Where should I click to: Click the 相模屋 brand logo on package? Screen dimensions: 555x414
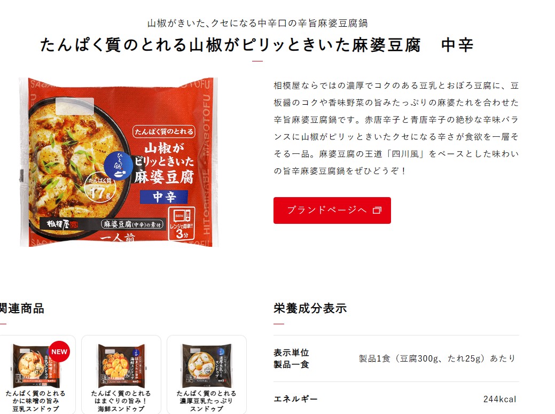tap(62, 224)
